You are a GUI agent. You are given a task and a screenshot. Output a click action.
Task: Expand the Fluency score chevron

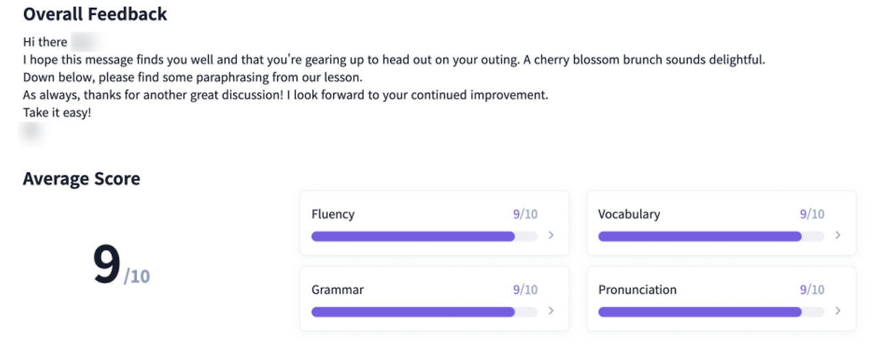pos(551,235)
